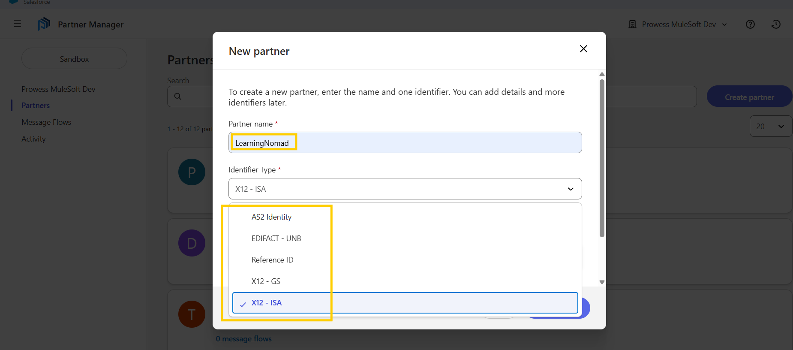Open the hamburger navigation menu

pyautogui.click(x=17, y=24)
